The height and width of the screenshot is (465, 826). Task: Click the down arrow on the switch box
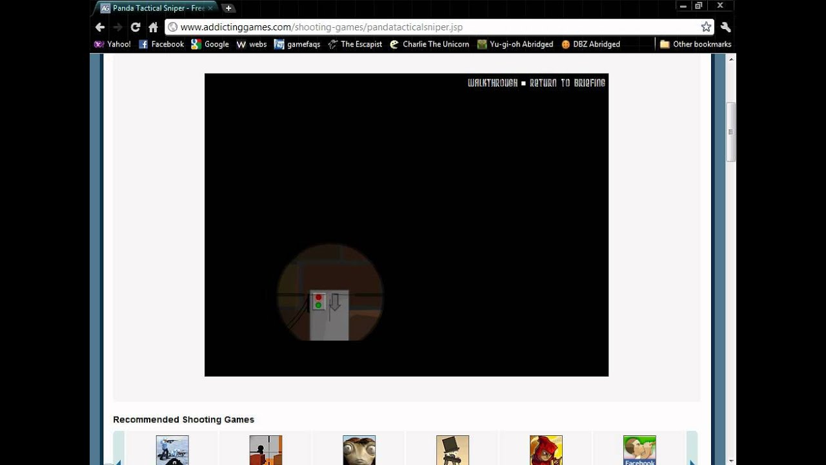(334, 302)
